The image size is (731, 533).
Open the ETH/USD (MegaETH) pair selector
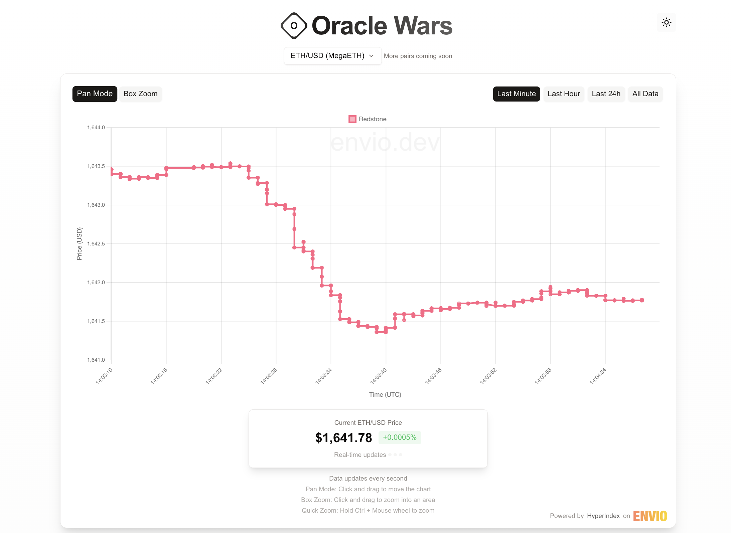point(332,56)
